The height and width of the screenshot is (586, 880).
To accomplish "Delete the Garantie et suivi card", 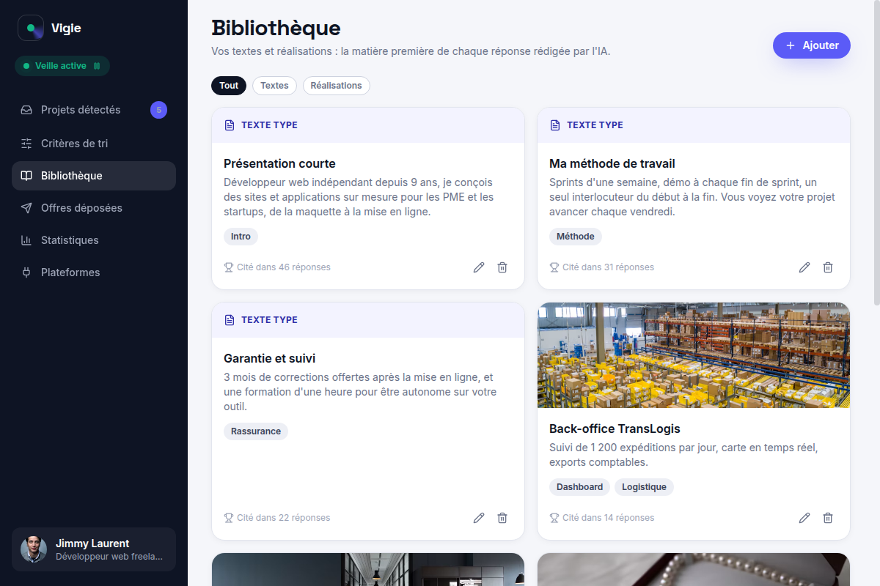I will [502, 518].
